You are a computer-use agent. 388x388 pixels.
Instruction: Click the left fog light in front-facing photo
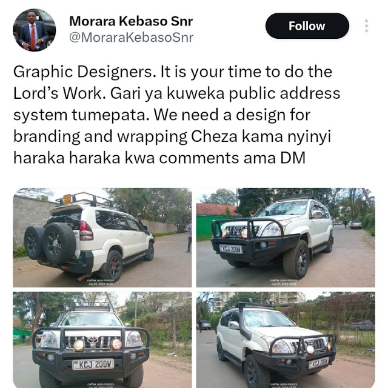click(79, 346)
